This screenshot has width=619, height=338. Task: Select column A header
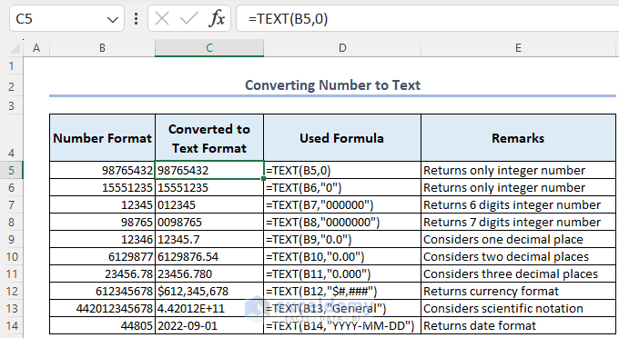click(36, 48)
